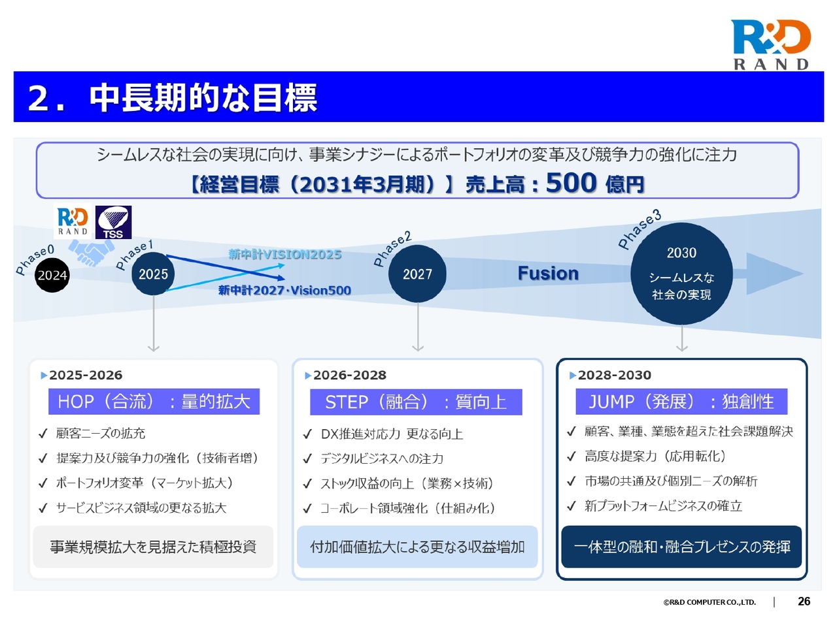
Task: Click the large R&D RAND logo in top-right corner
Action: point(771,44)
